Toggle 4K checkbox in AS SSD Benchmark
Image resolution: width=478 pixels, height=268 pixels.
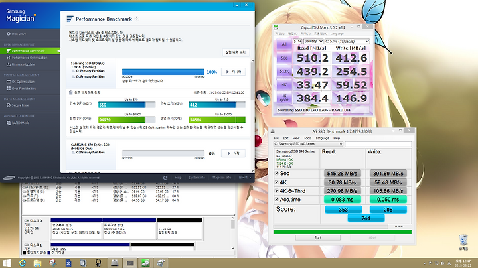coord(277,182)
